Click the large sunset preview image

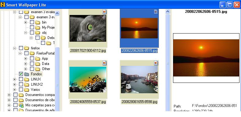pyautogui.click(x=206, y=58)
